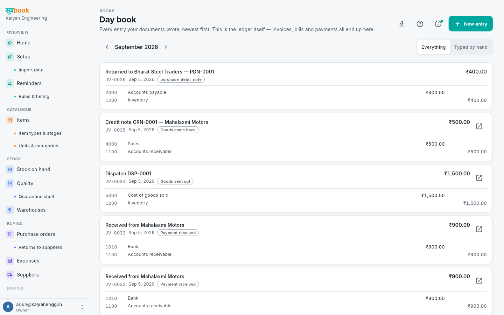The image size is (504, 315).
Task: Download the day book
Action: tap(402, 24)
